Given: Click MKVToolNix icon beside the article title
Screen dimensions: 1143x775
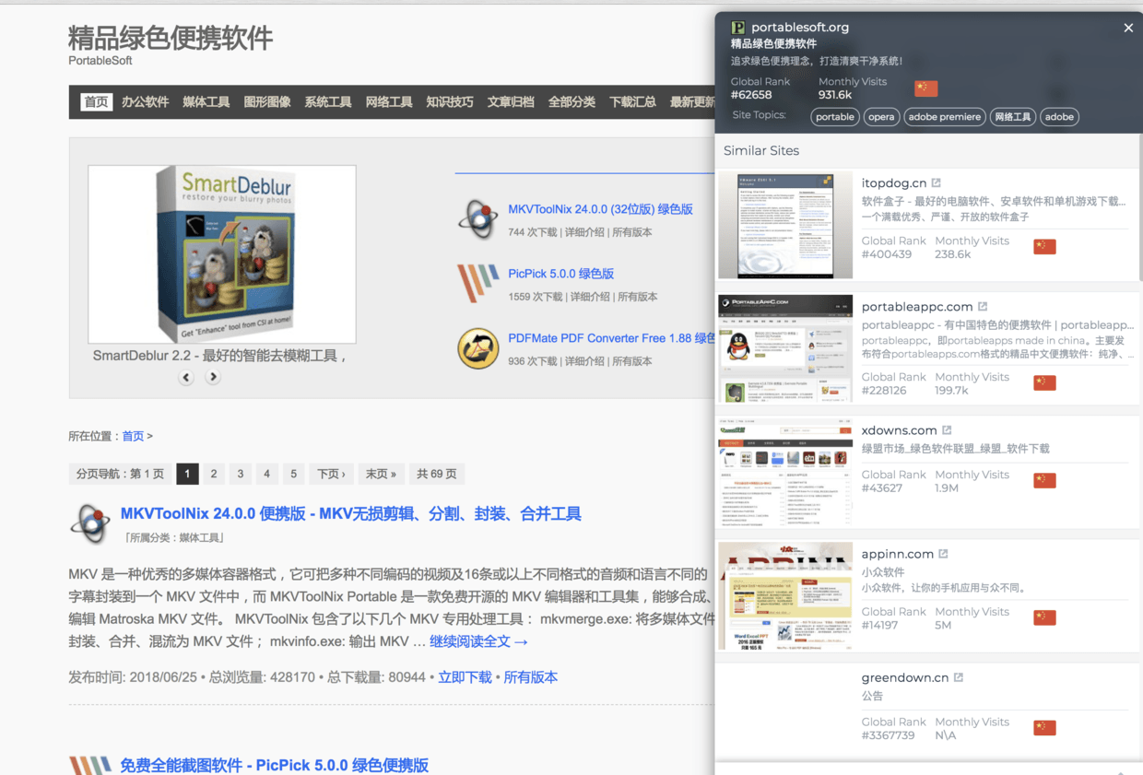Looking at the screenshot, I should 90,523.
